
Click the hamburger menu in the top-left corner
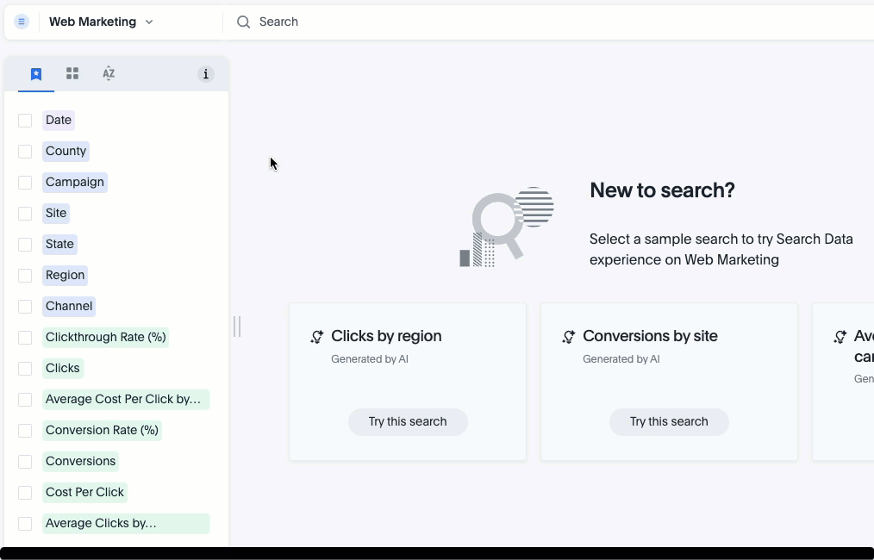19,21
